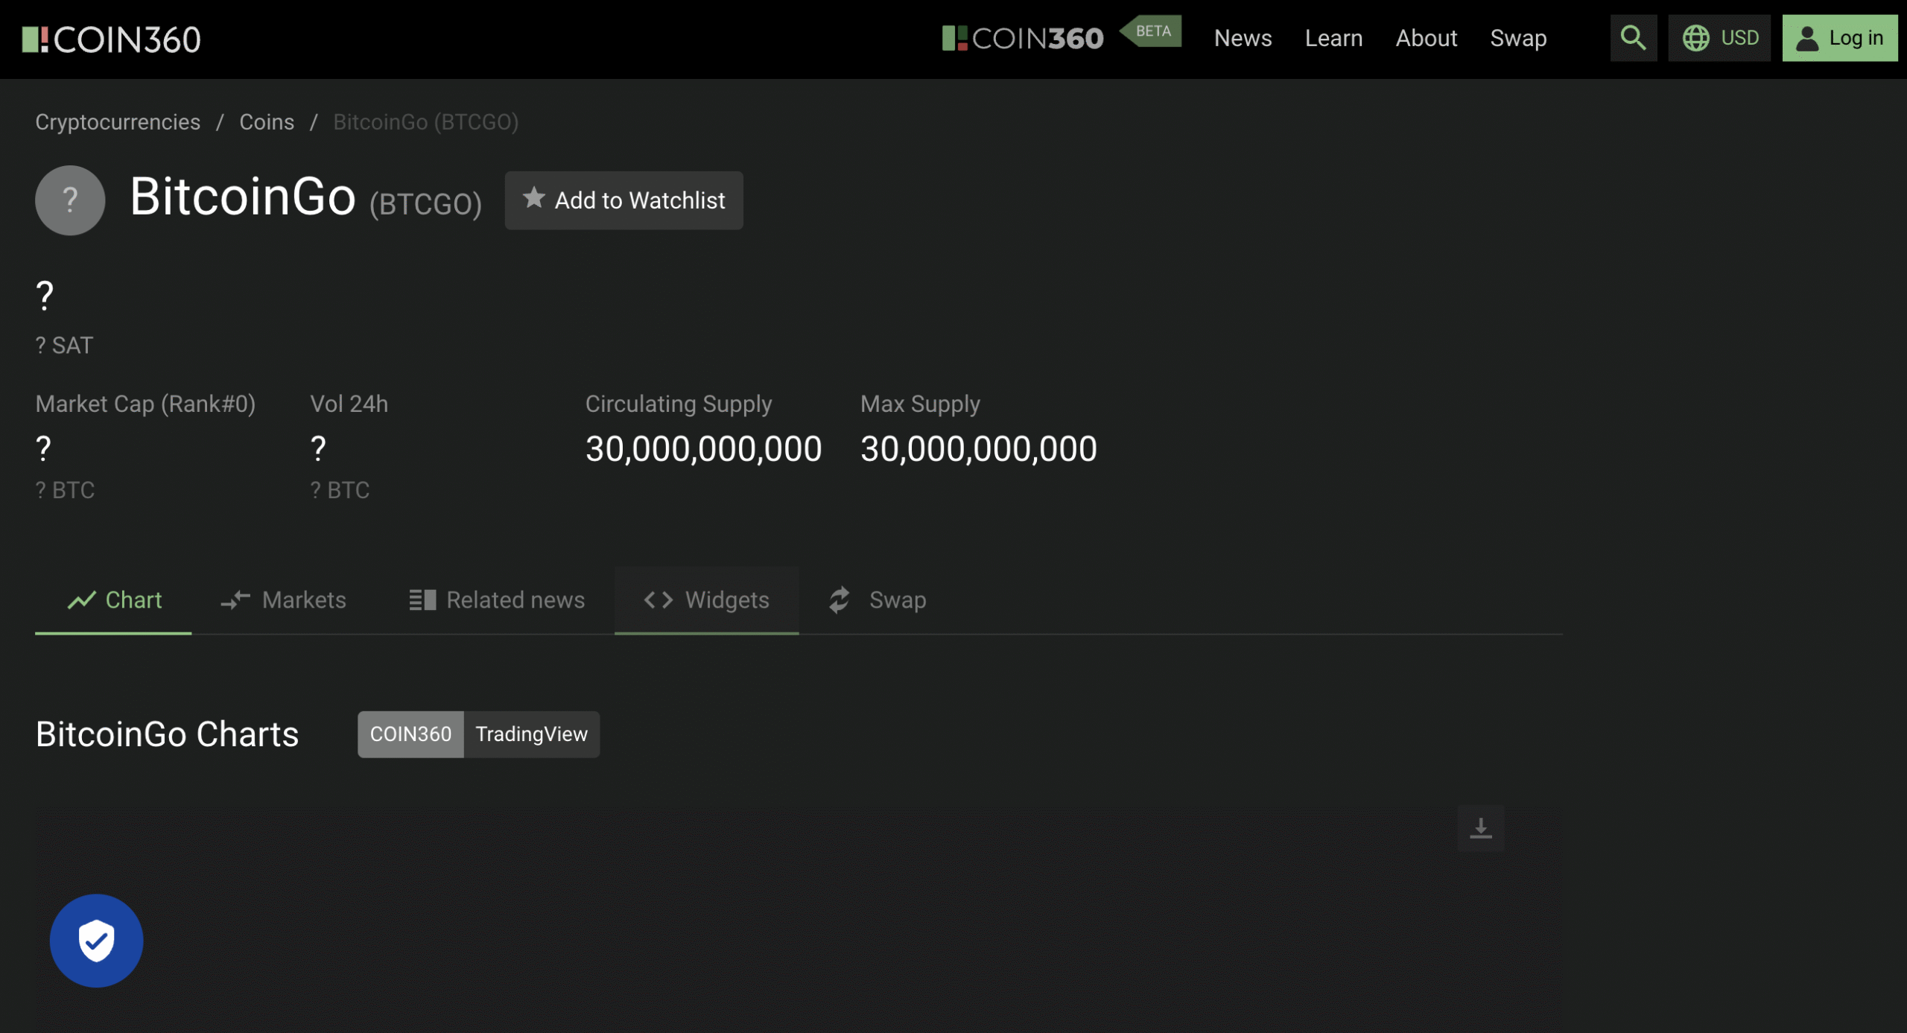Open the USD currency selector
The image size is (1907, 1033).
click(x=1719, y=38)
